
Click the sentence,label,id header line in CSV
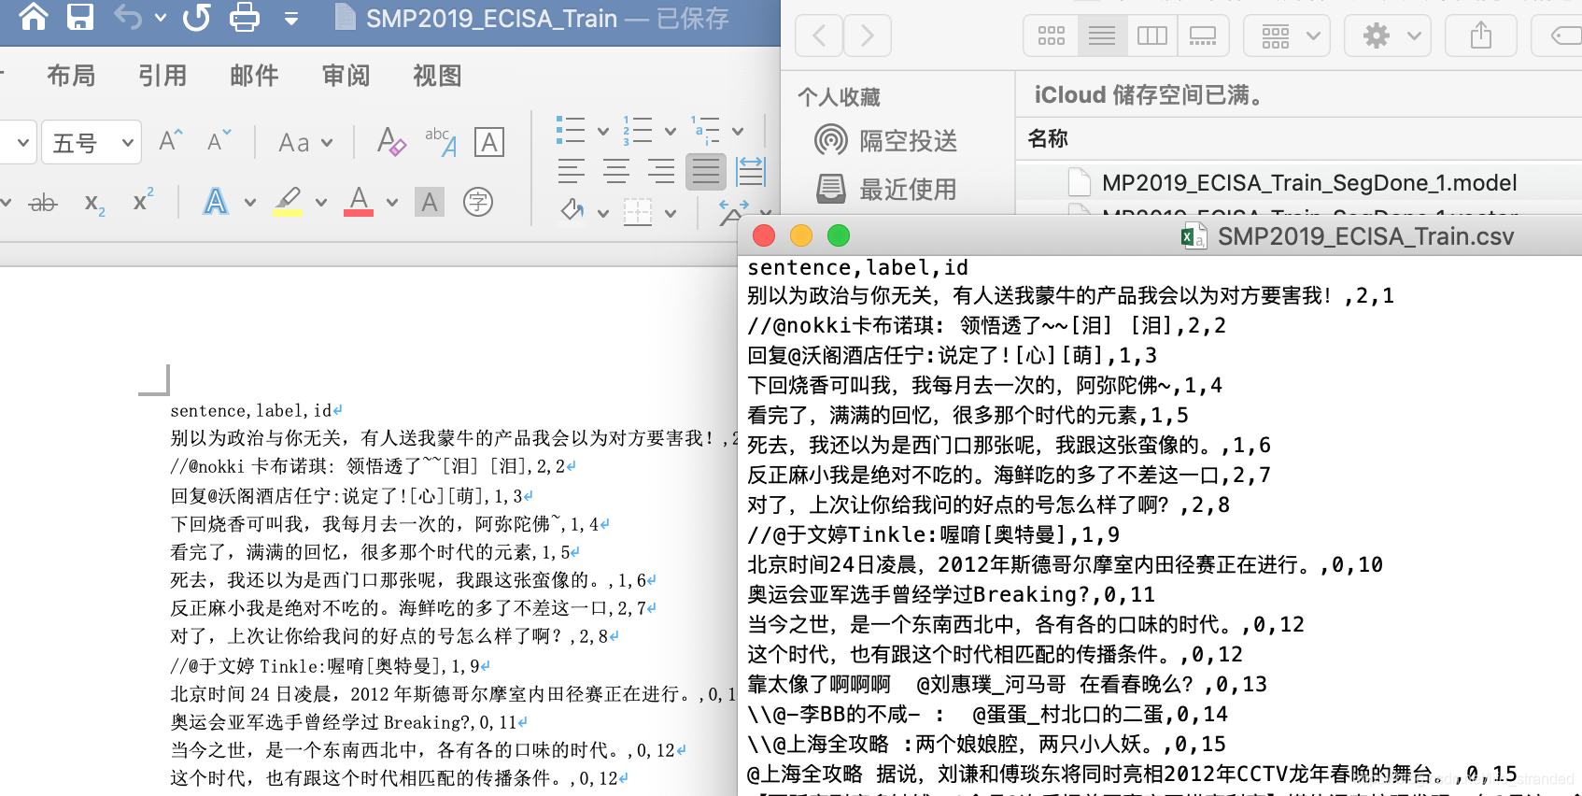(x=857, y=267)
